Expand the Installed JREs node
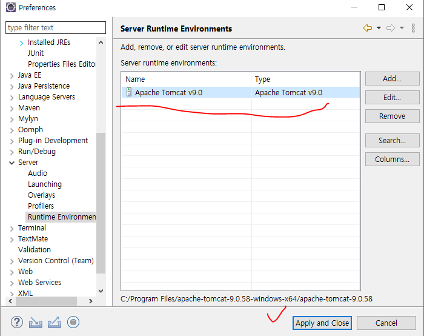 pos(22,43)
